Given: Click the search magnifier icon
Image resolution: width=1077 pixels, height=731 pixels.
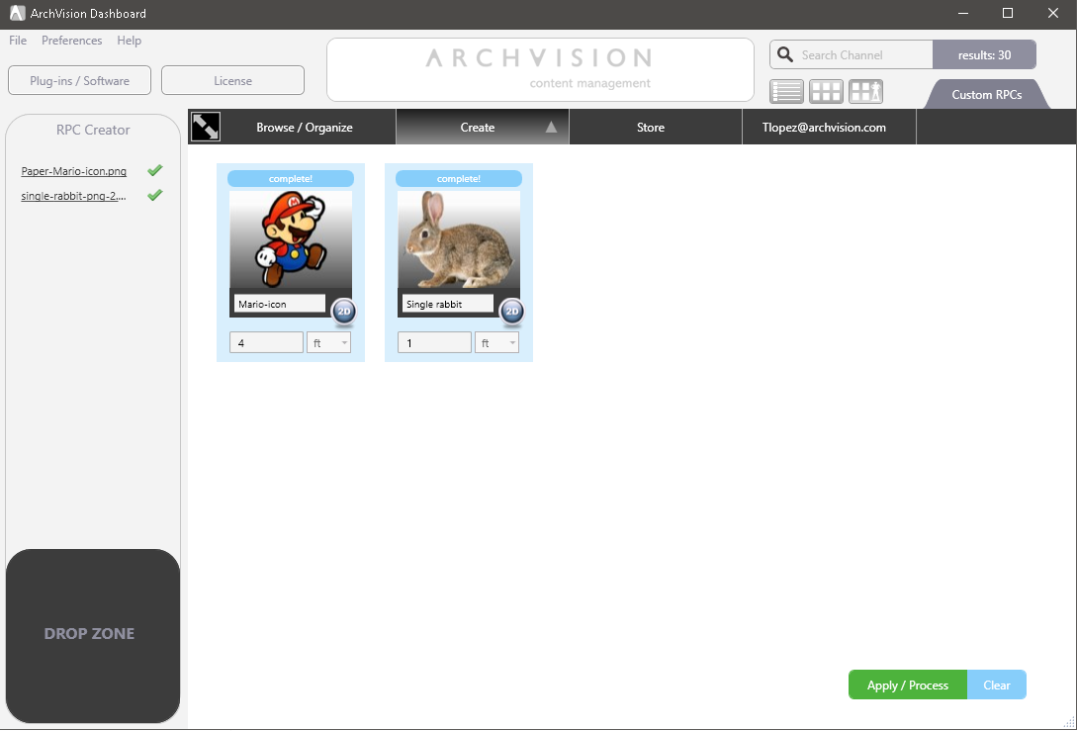Looking at the screenshot, I should pyautogui.click(x=784, y=54).
